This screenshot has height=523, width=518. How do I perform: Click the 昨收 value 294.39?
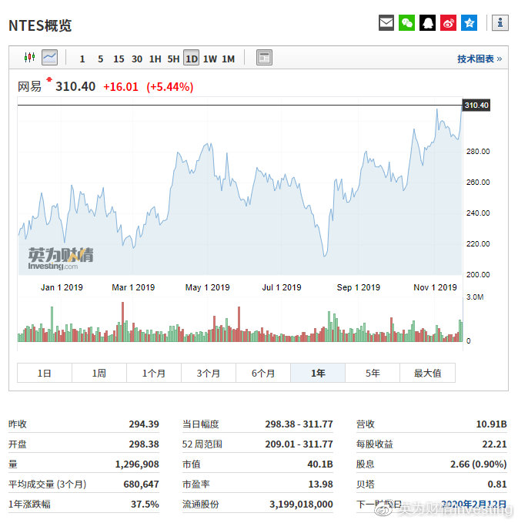pyautogui.click(x=144, y=424)
